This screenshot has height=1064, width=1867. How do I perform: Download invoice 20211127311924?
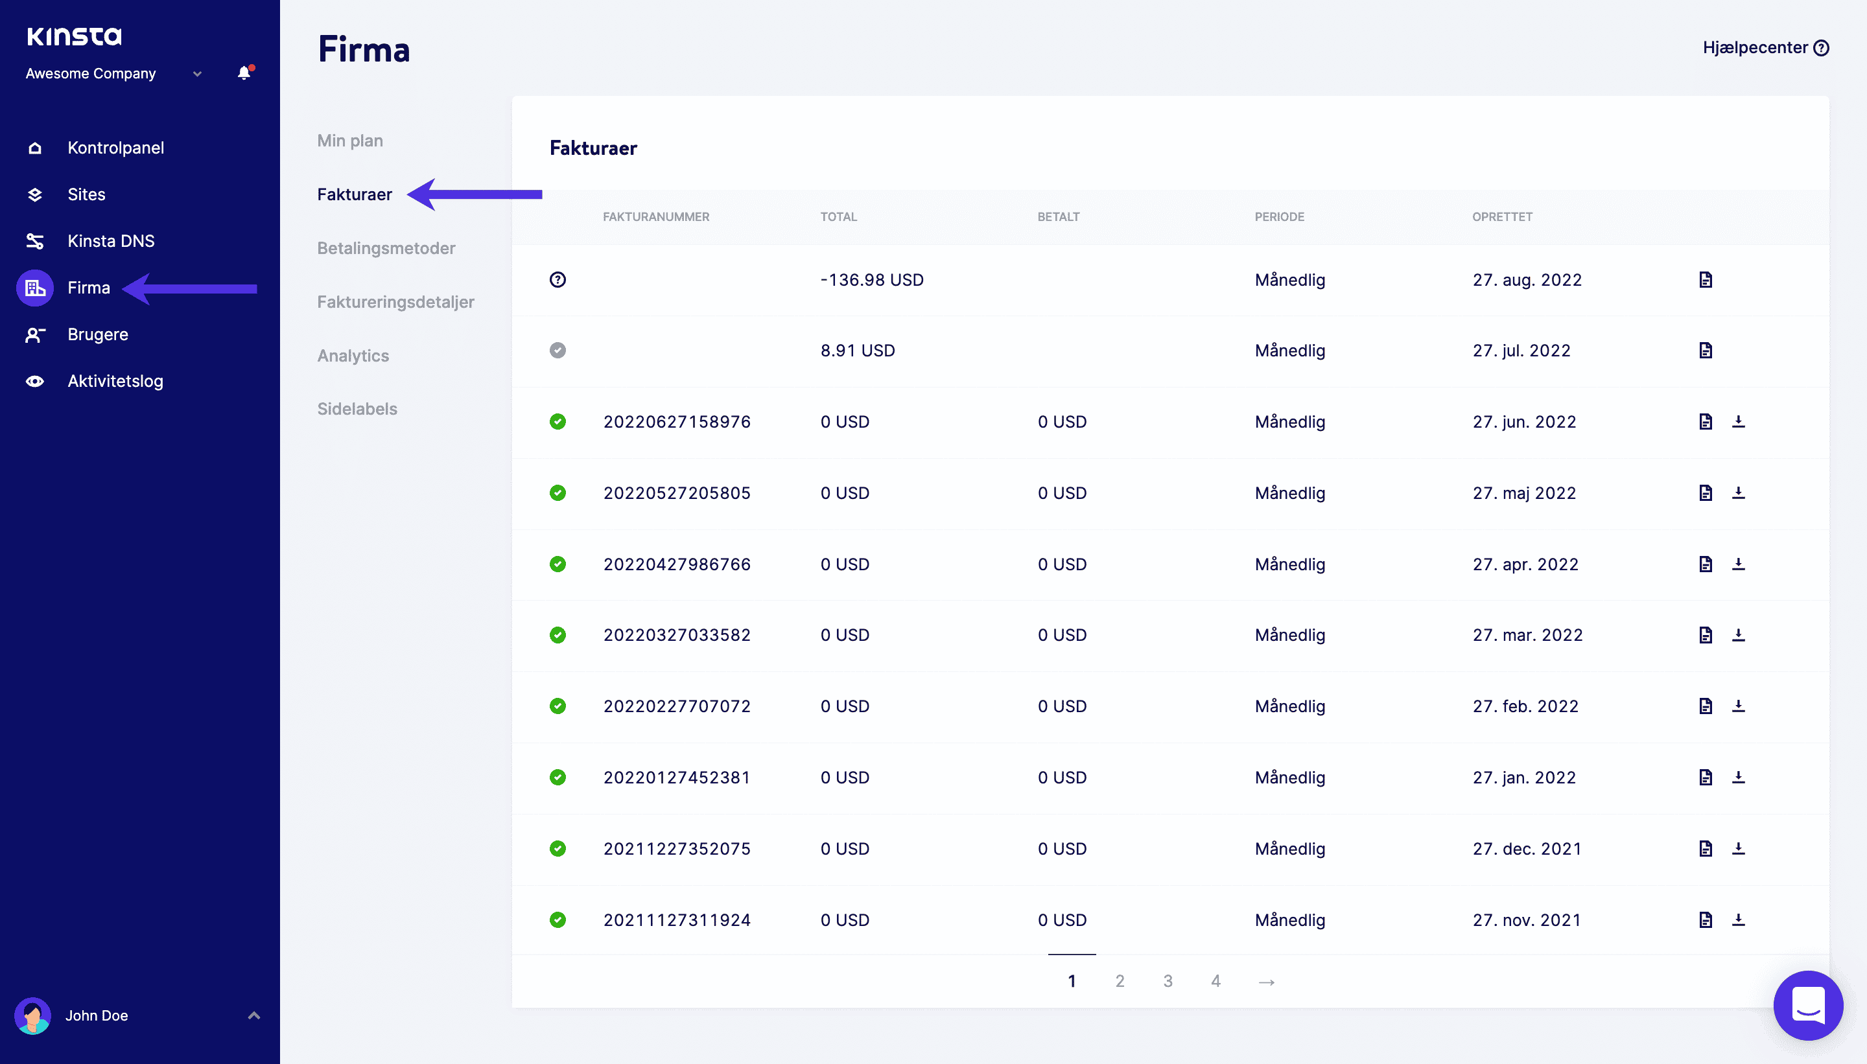1739,920
